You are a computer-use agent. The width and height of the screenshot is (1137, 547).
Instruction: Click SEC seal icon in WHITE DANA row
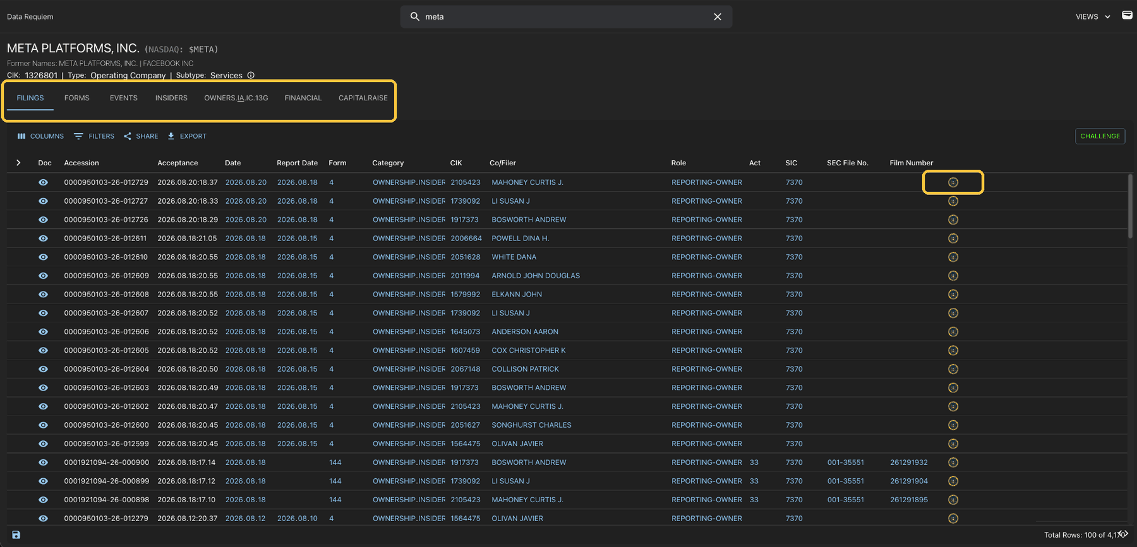click(x=953, y=257)
